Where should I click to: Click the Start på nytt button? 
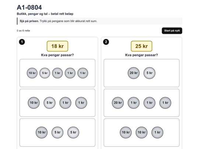[x=172, y=31]
